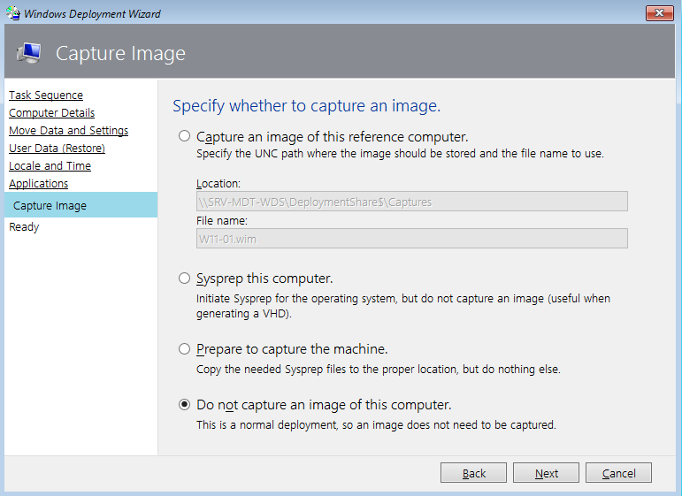Click 'Specify the UNC path' description text

tap(400, 154)
